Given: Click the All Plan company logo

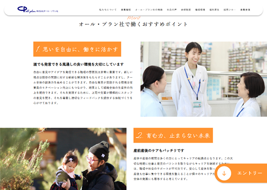Looking at the screenshot, I should 26,9.
